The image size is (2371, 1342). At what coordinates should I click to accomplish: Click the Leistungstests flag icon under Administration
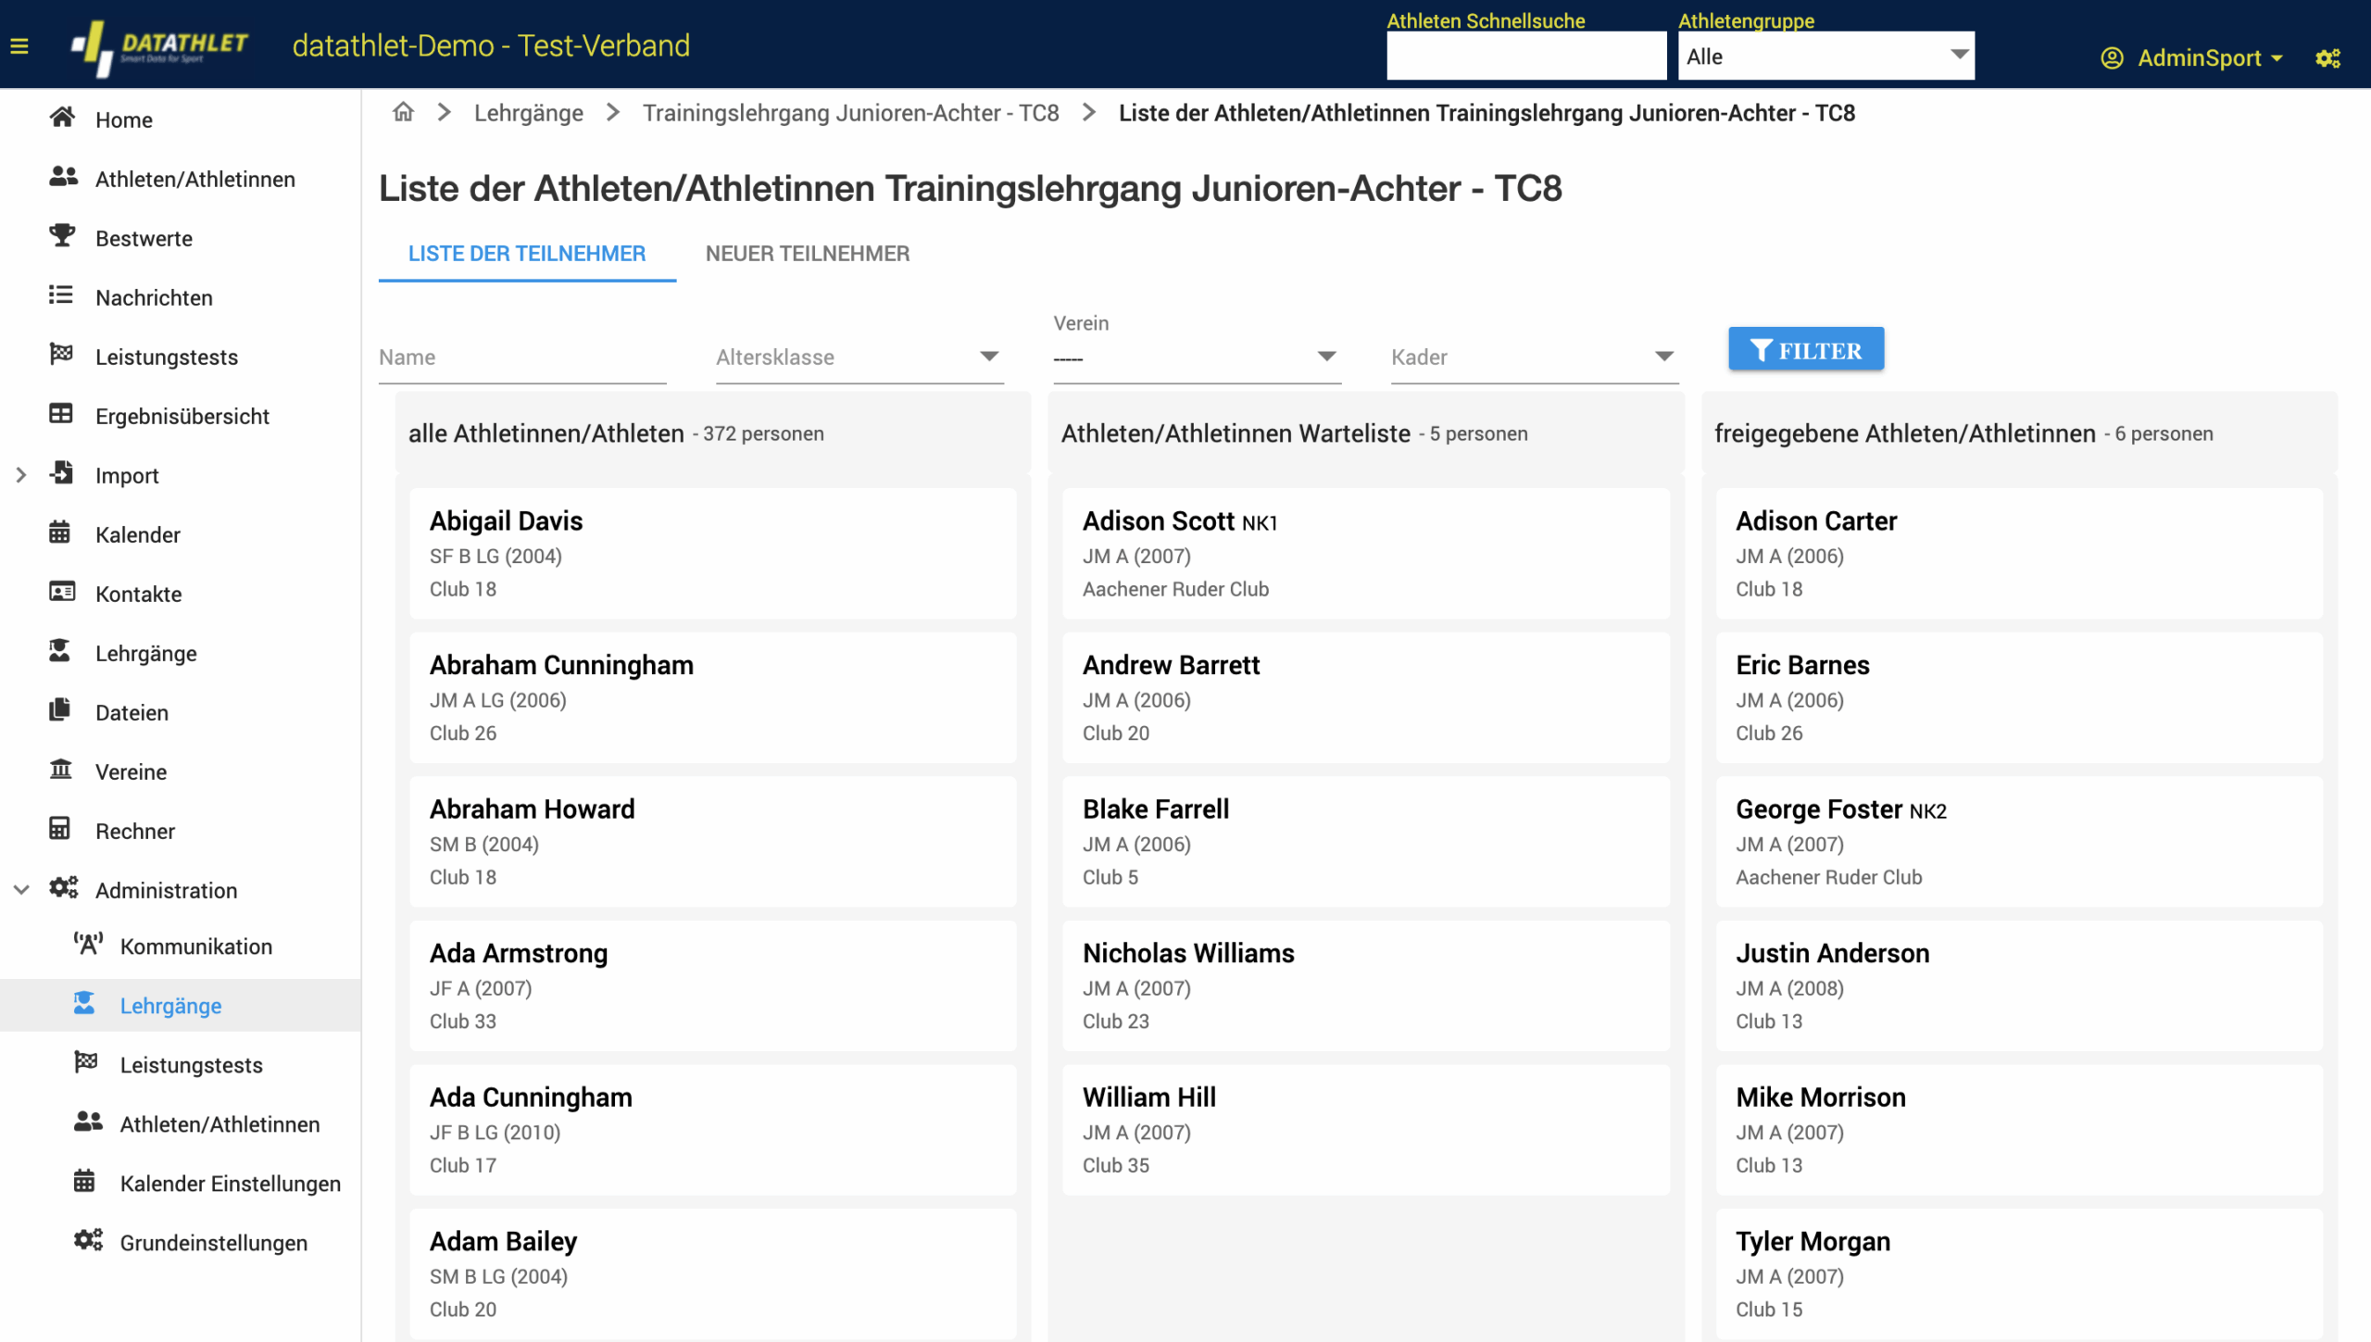pos(86,1063)
